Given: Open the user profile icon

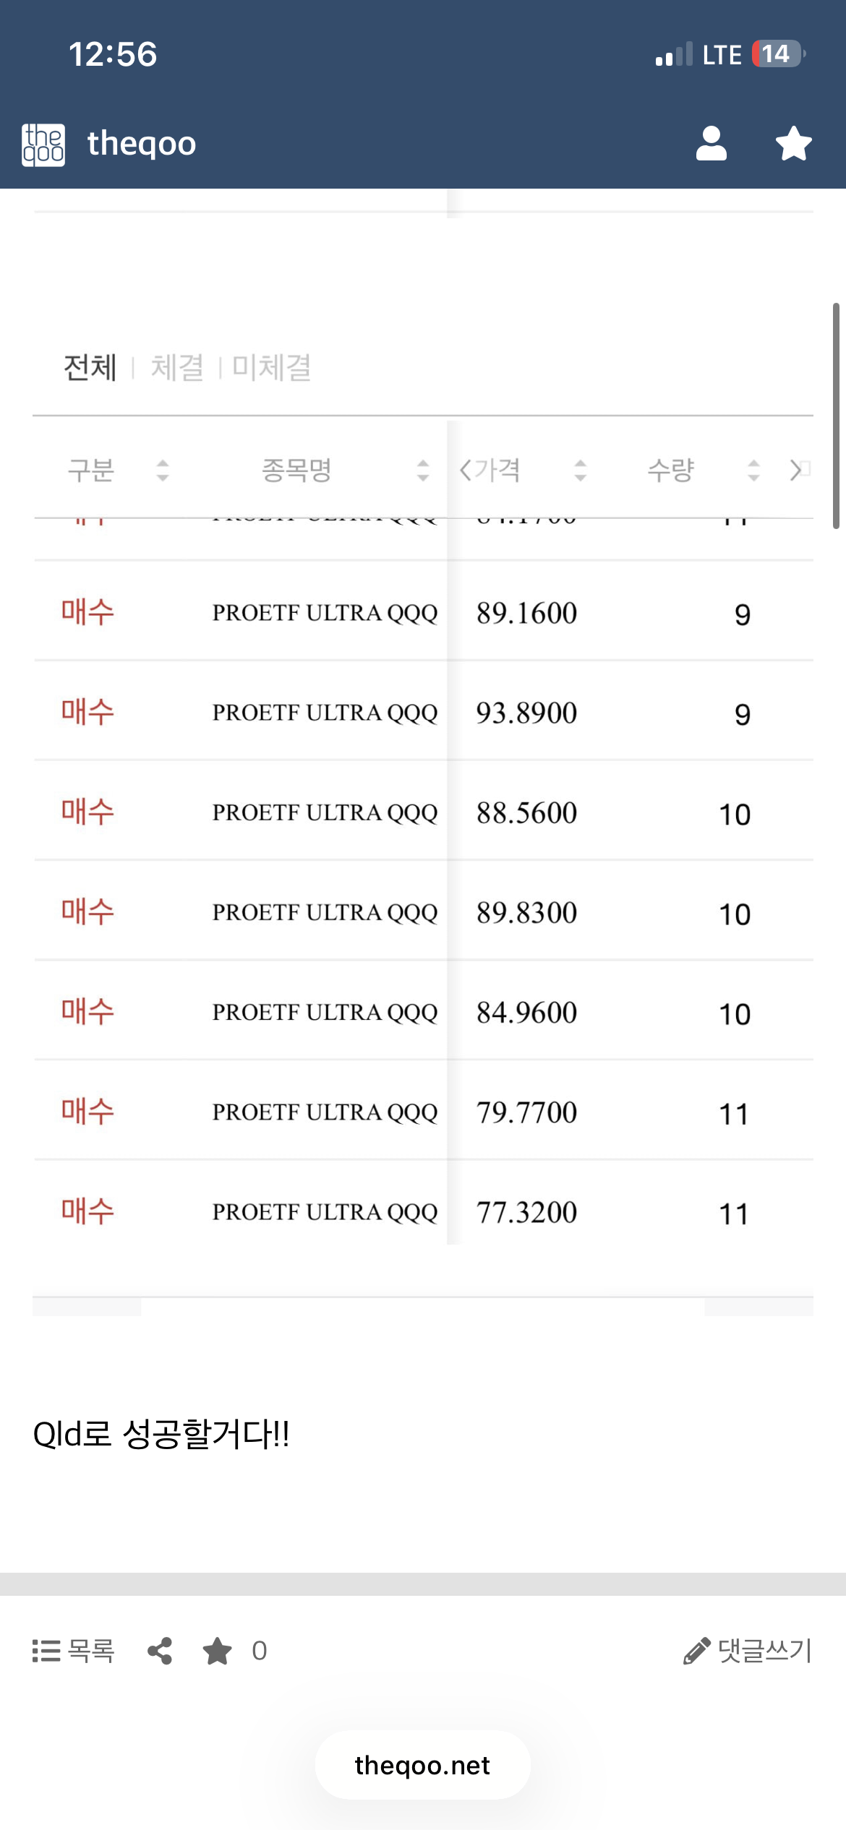Looking at the screenshot, I should 711,143.
